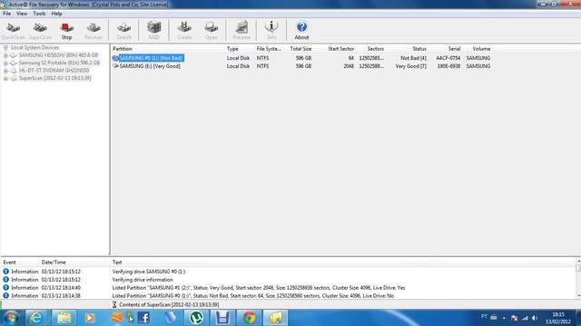Screen dimensions: 581x326
Task: Click the 'Not Bad [4]' status cell
Action: 413,58
